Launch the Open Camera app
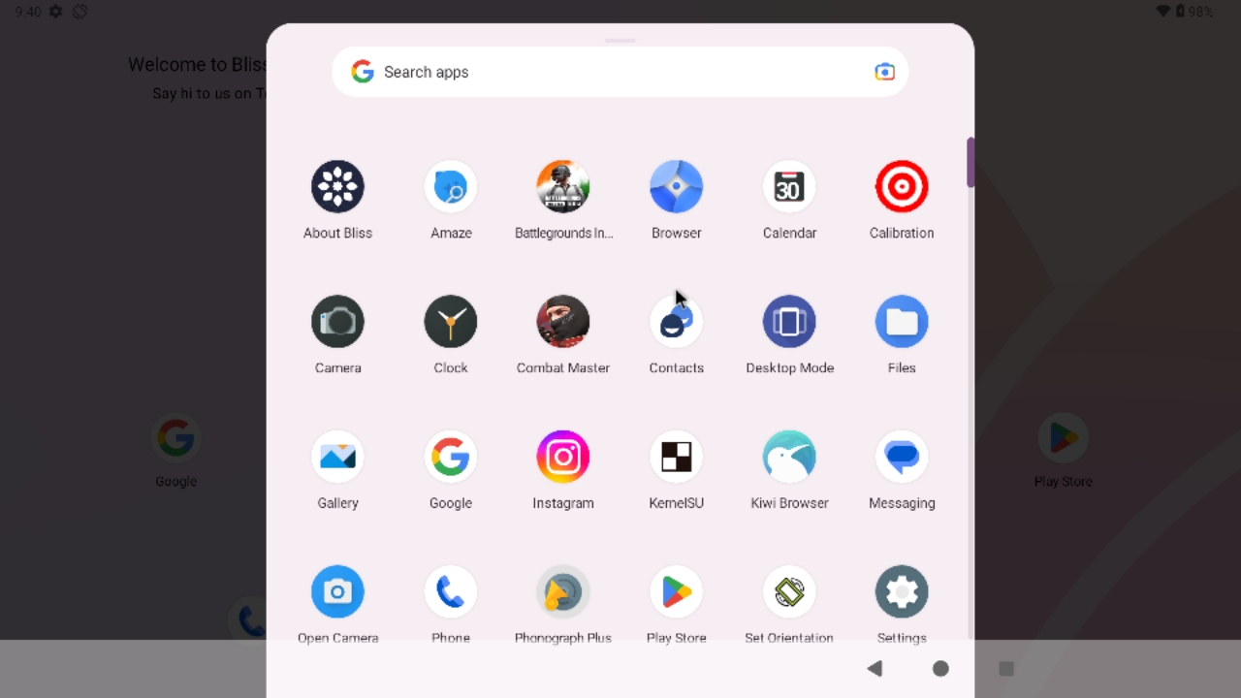Screen dimensions: 1241x698 [x=337, y=591]
